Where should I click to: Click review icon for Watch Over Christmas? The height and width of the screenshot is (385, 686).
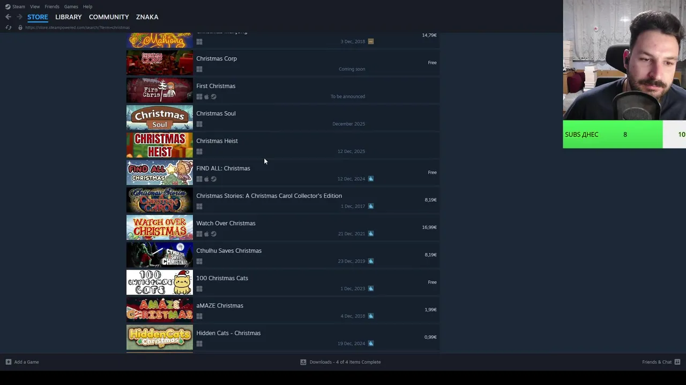[371, 234]
